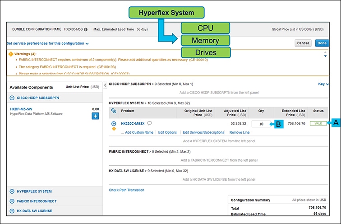
Task: Click the link icon in the Product header
Action: click(114, 111)
